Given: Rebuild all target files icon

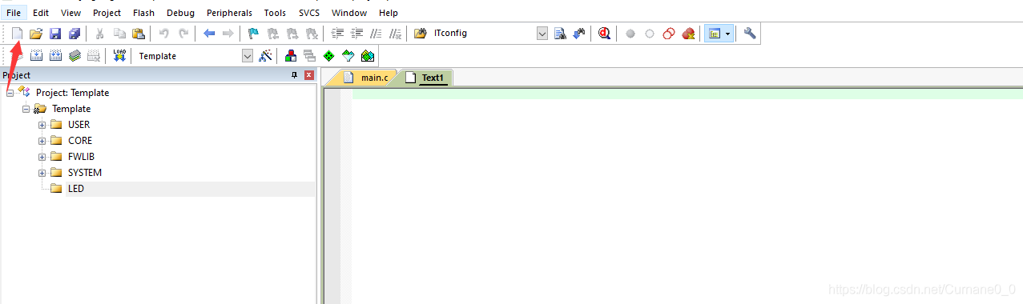Looking at the screenshot, I should coord(55,56).
